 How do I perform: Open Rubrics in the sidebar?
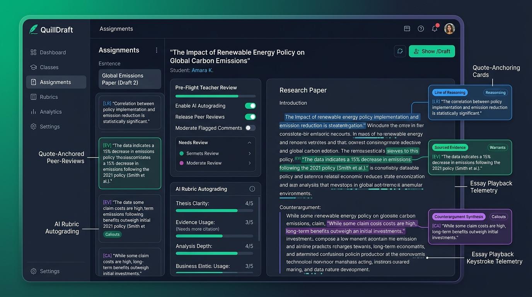[x=44, y=97]
